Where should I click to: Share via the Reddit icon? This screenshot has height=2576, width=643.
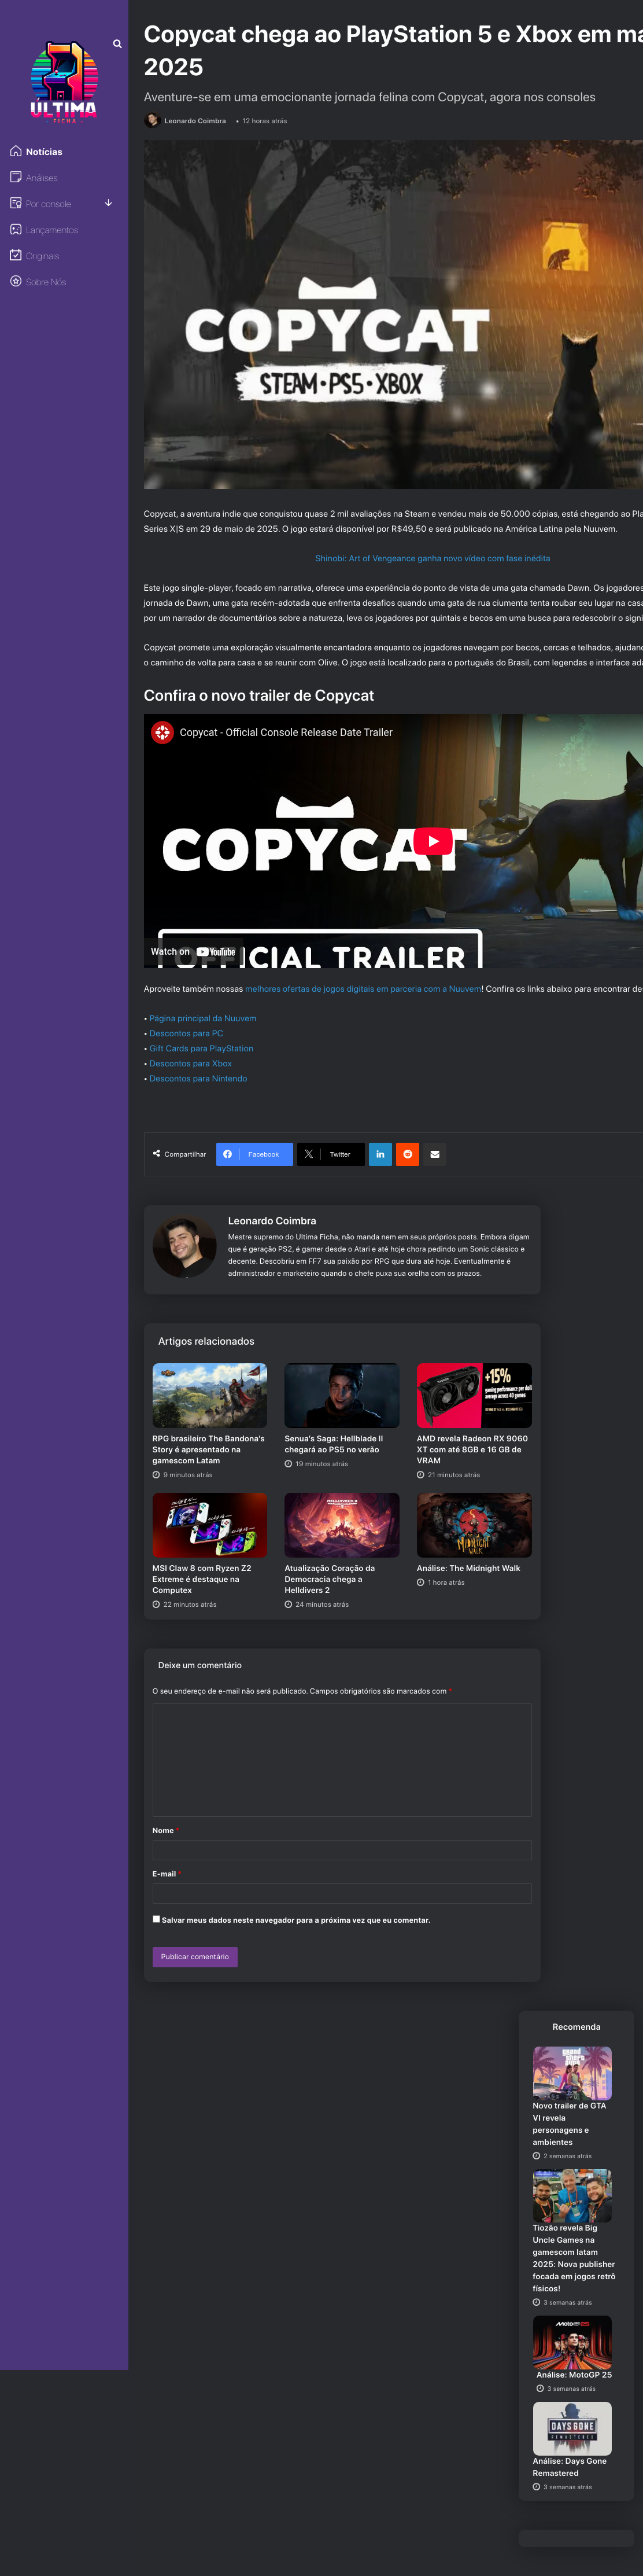(407, 1154)
